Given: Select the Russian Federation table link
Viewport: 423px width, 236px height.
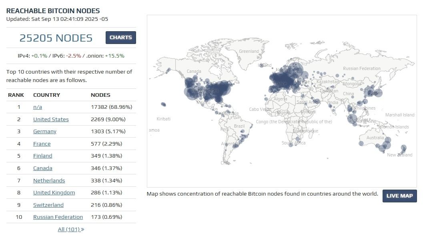Looking at the screenshot, I should [58, 217].
